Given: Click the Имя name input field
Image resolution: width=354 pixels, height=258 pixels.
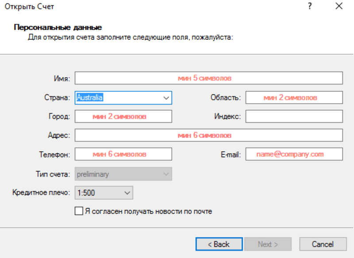Looking at the screenshot, I should pos(208,78).
